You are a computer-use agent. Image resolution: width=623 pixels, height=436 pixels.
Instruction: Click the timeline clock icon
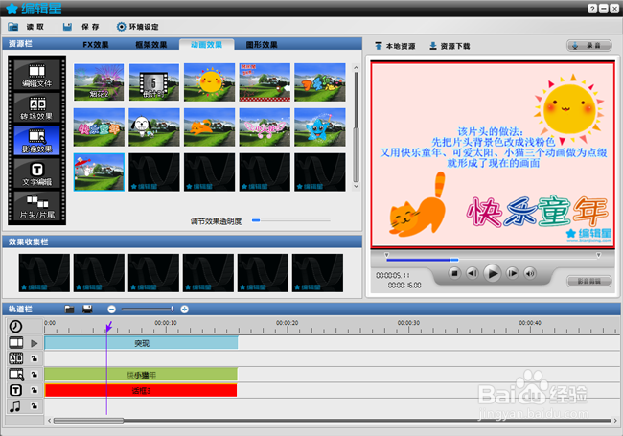[15, 326]
